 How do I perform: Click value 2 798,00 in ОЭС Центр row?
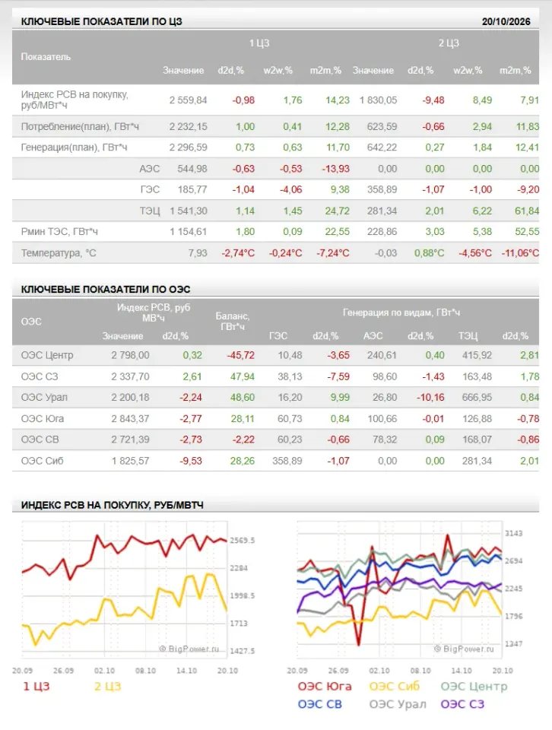[130, 355]
